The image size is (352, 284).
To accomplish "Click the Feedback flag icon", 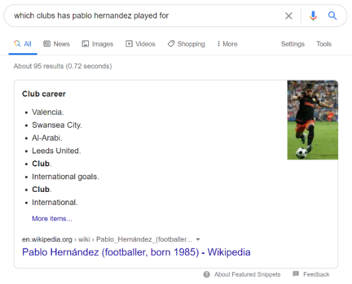I will point(295,273).
